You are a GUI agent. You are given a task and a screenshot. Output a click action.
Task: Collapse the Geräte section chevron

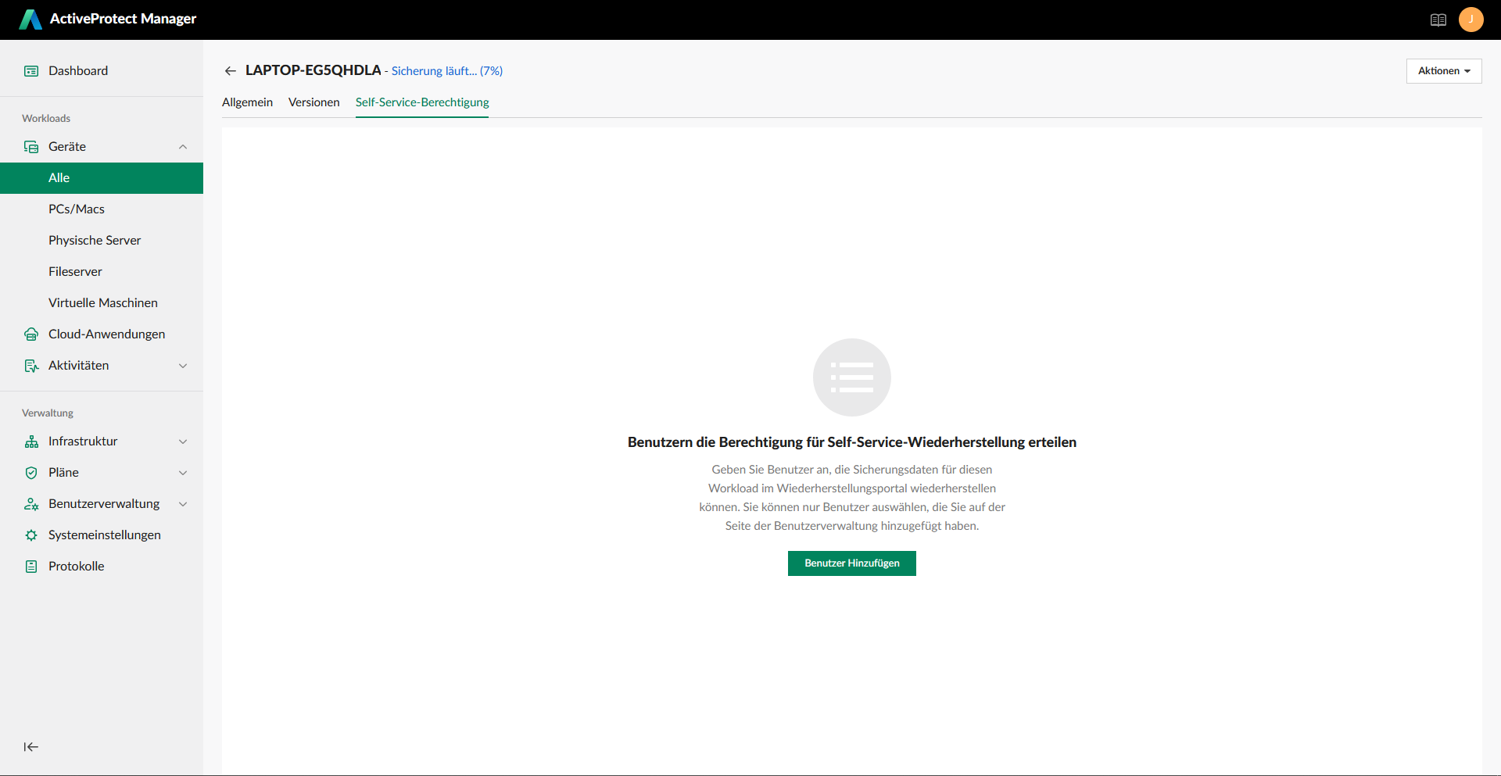coord(183,147)
